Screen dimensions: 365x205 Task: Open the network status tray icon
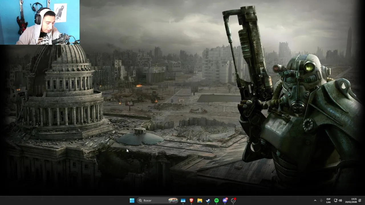coord(336,200)
